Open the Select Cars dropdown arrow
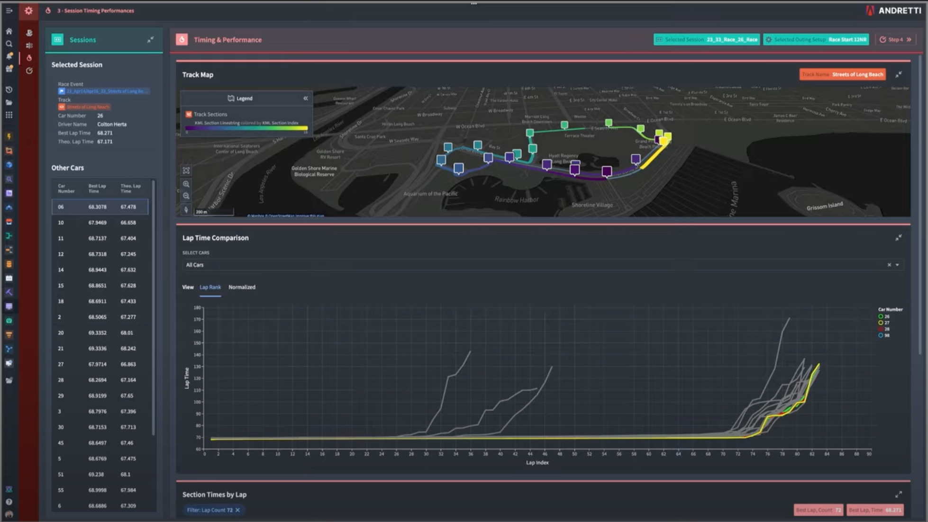Viewport: 928px width, 522px height. coord(897,265)
